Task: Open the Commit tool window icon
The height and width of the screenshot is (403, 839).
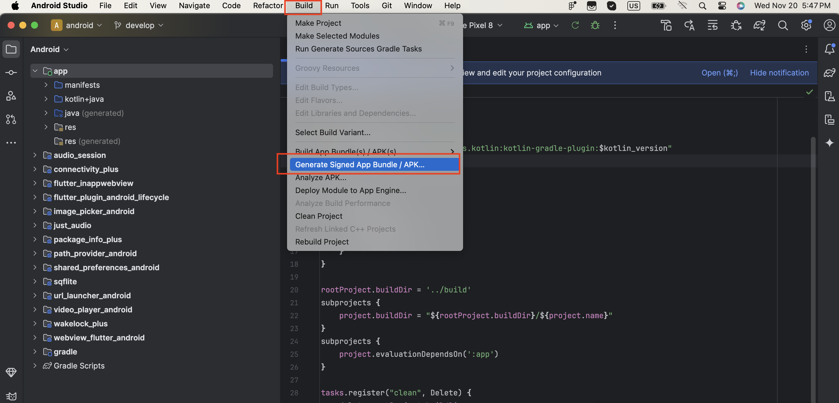Action: click(11, 73)
